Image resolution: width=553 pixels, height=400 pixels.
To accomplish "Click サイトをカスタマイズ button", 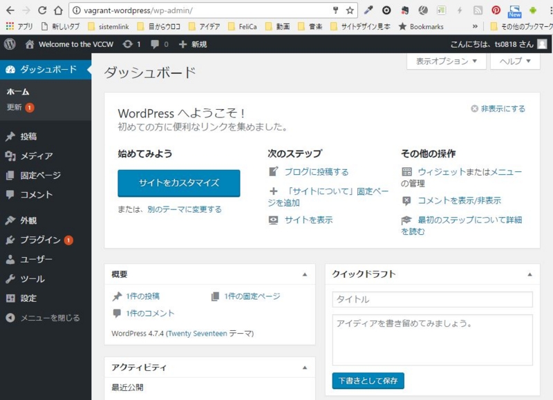I will click(179, 183).
